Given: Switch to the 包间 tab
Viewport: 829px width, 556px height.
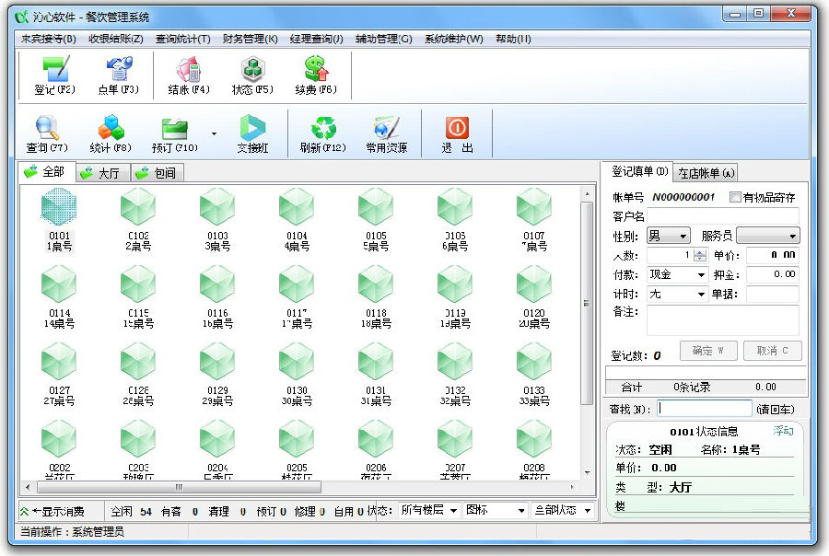Looking at the screenshot, I should click(x=158, y=171).
